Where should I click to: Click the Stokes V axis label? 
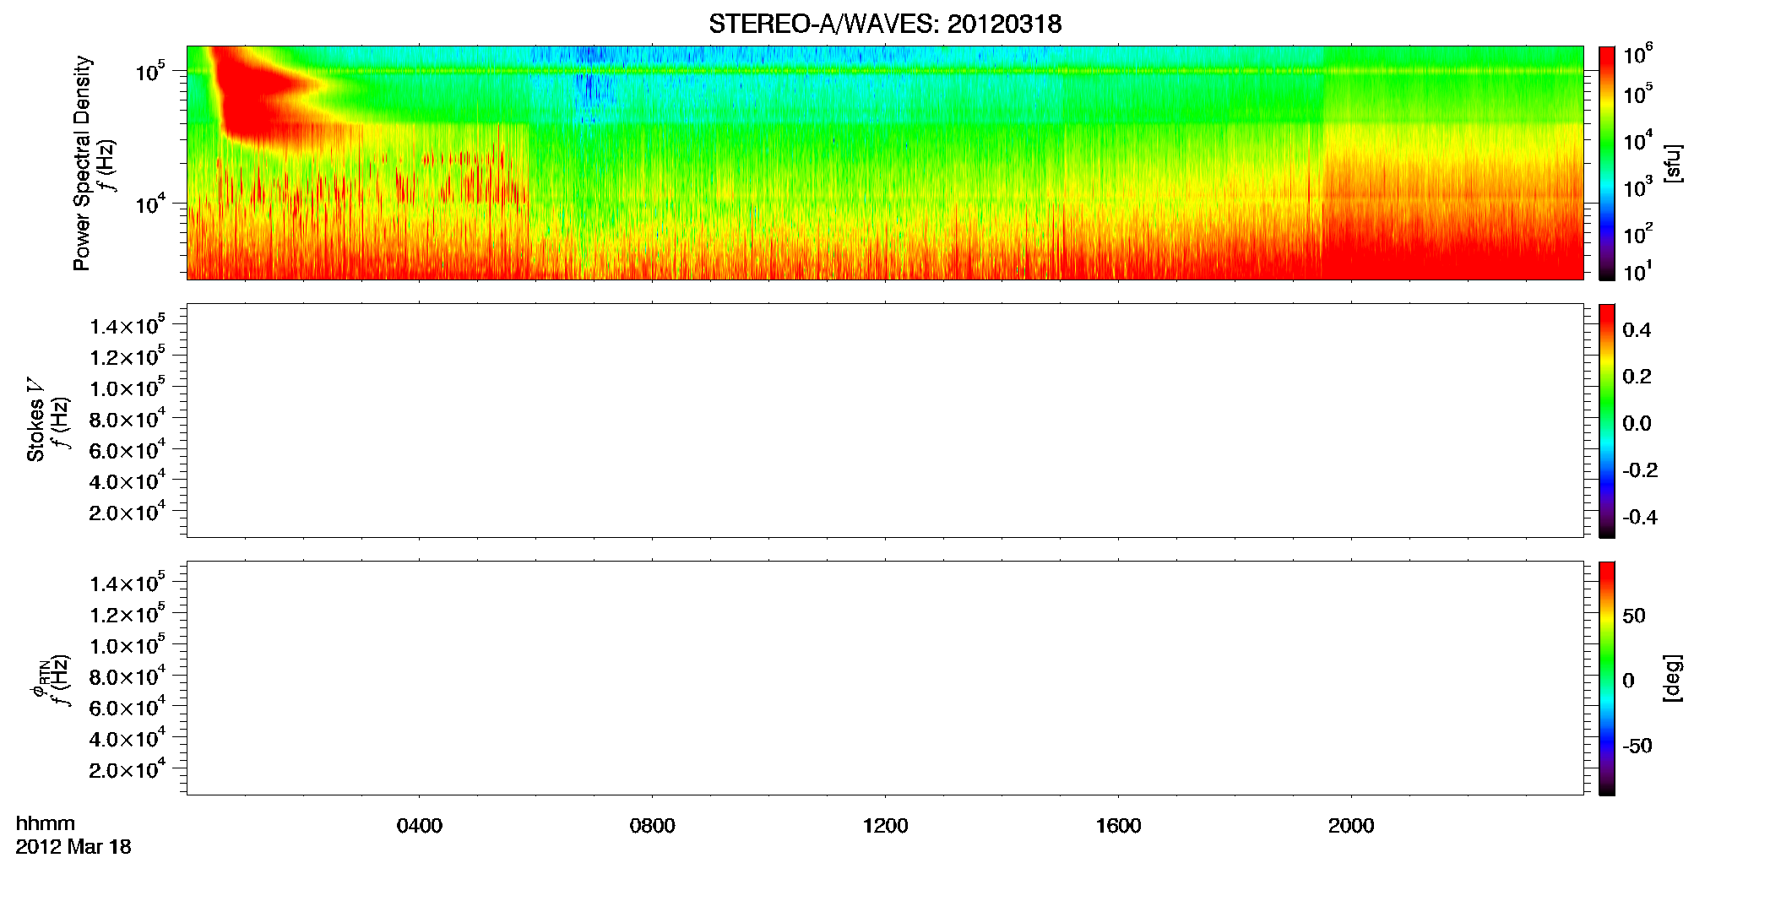point(35,420)
